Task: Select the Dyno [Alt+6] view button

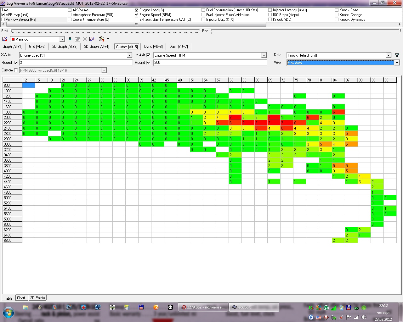Action: point(153,47)
